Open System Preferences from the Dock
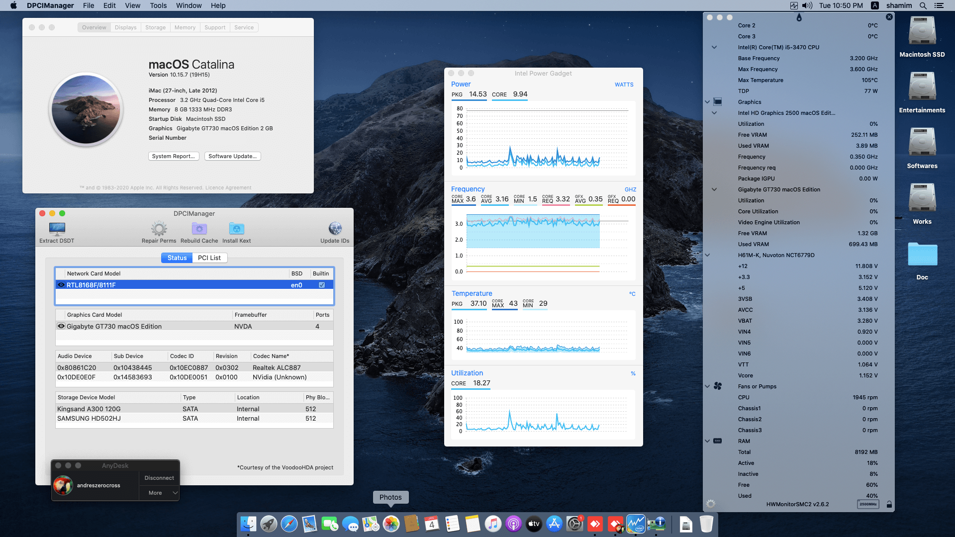Image resolution: width=955 pixels, height=537 pixels. [574, 524]
